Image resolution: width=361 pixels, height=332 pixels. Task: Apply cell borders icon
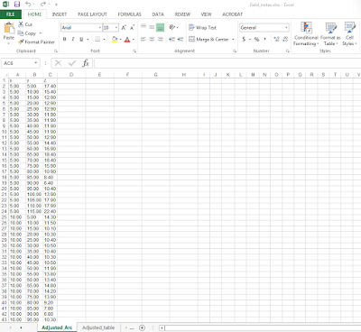[97, 39]
